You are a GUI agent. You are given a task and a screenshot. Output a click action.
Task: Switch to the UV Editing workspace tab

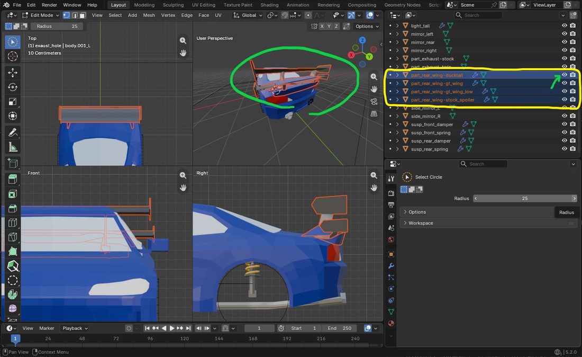[203, 5]
